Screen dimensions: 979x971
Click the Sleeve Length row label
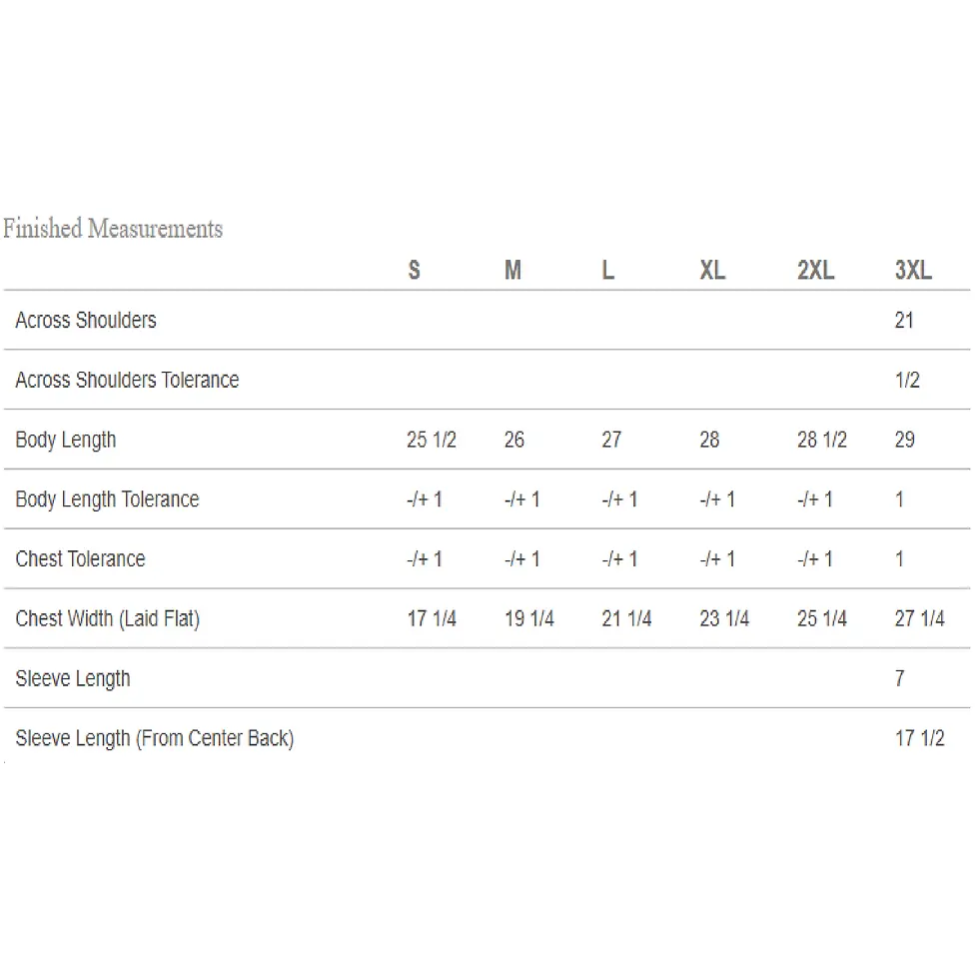click(x=73, y=678)
